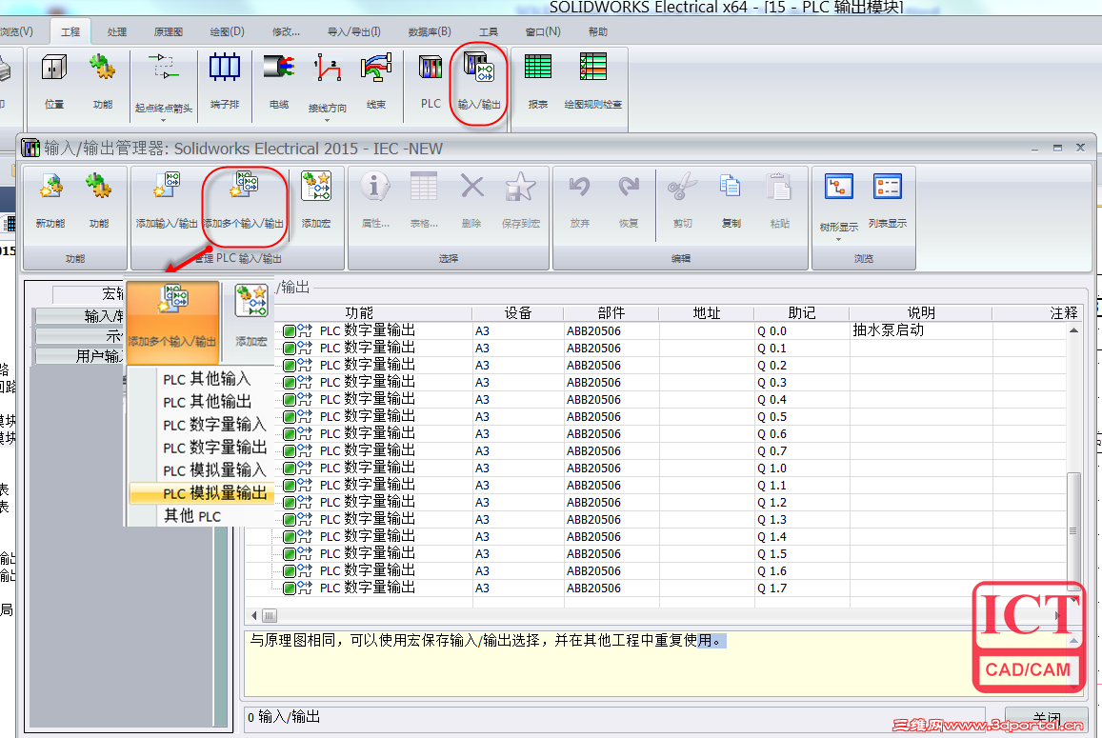1102x738 pixels.
Task: Click the 删除 (Delete) icon
Action: 471,200
